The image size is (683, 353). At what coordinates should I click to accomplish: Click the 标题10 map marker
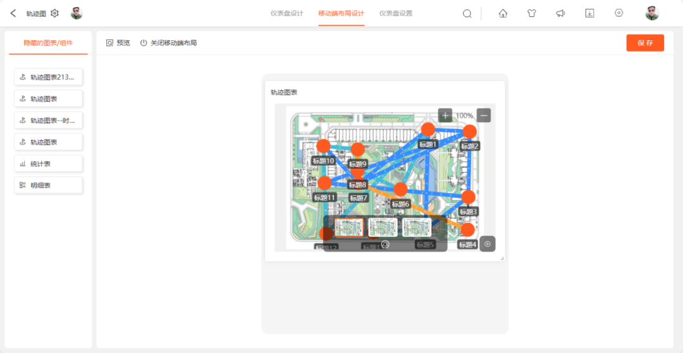323,146
